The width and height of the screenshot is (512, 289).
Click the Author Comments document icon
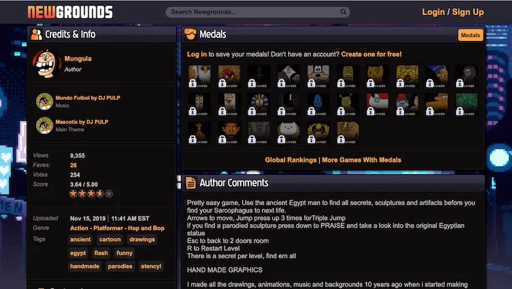[x=190, y=182]
